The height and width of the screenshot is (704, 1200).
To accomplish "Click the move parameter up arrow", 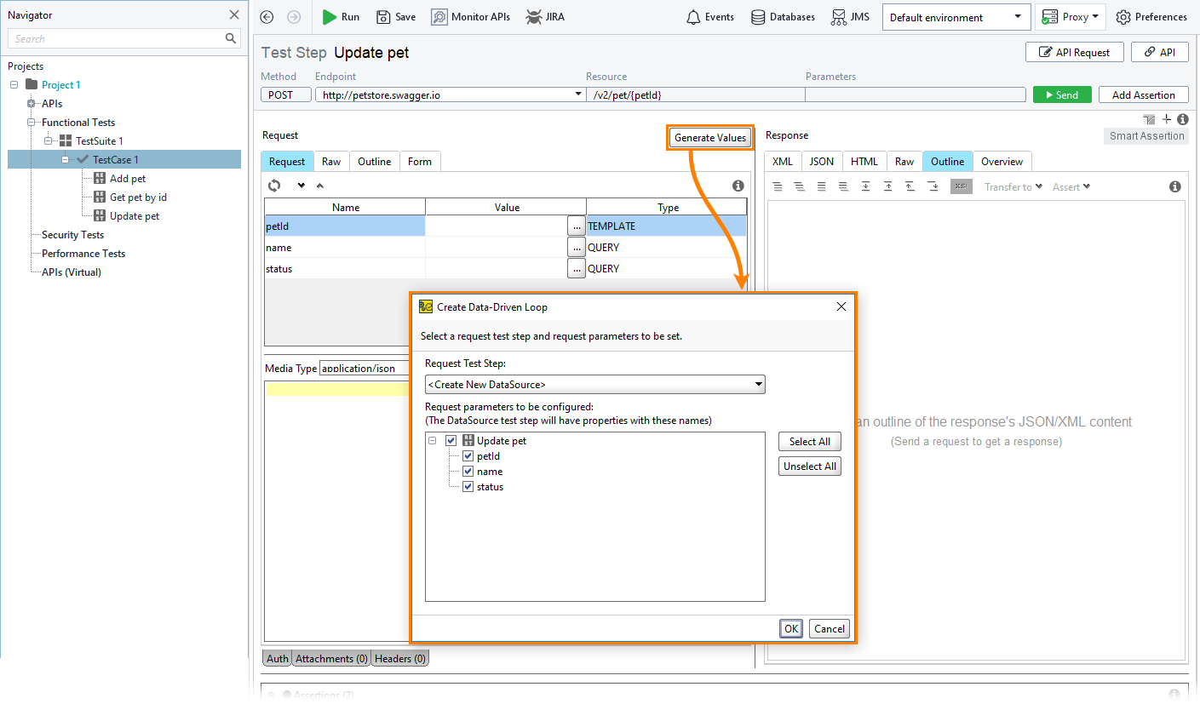I will (319, 186).
